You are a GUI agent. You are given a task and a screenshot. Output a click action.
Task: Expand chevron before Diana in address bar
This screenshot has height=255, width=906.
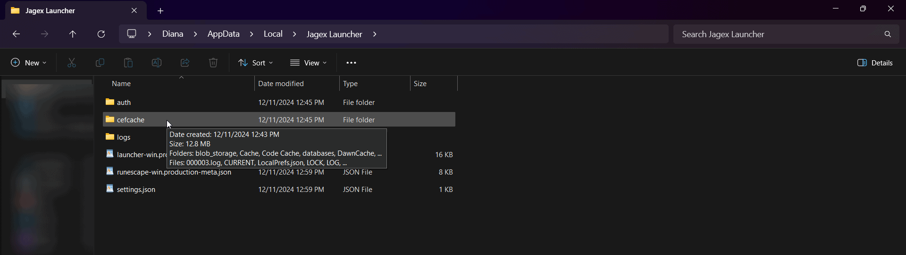coord(150,34)
